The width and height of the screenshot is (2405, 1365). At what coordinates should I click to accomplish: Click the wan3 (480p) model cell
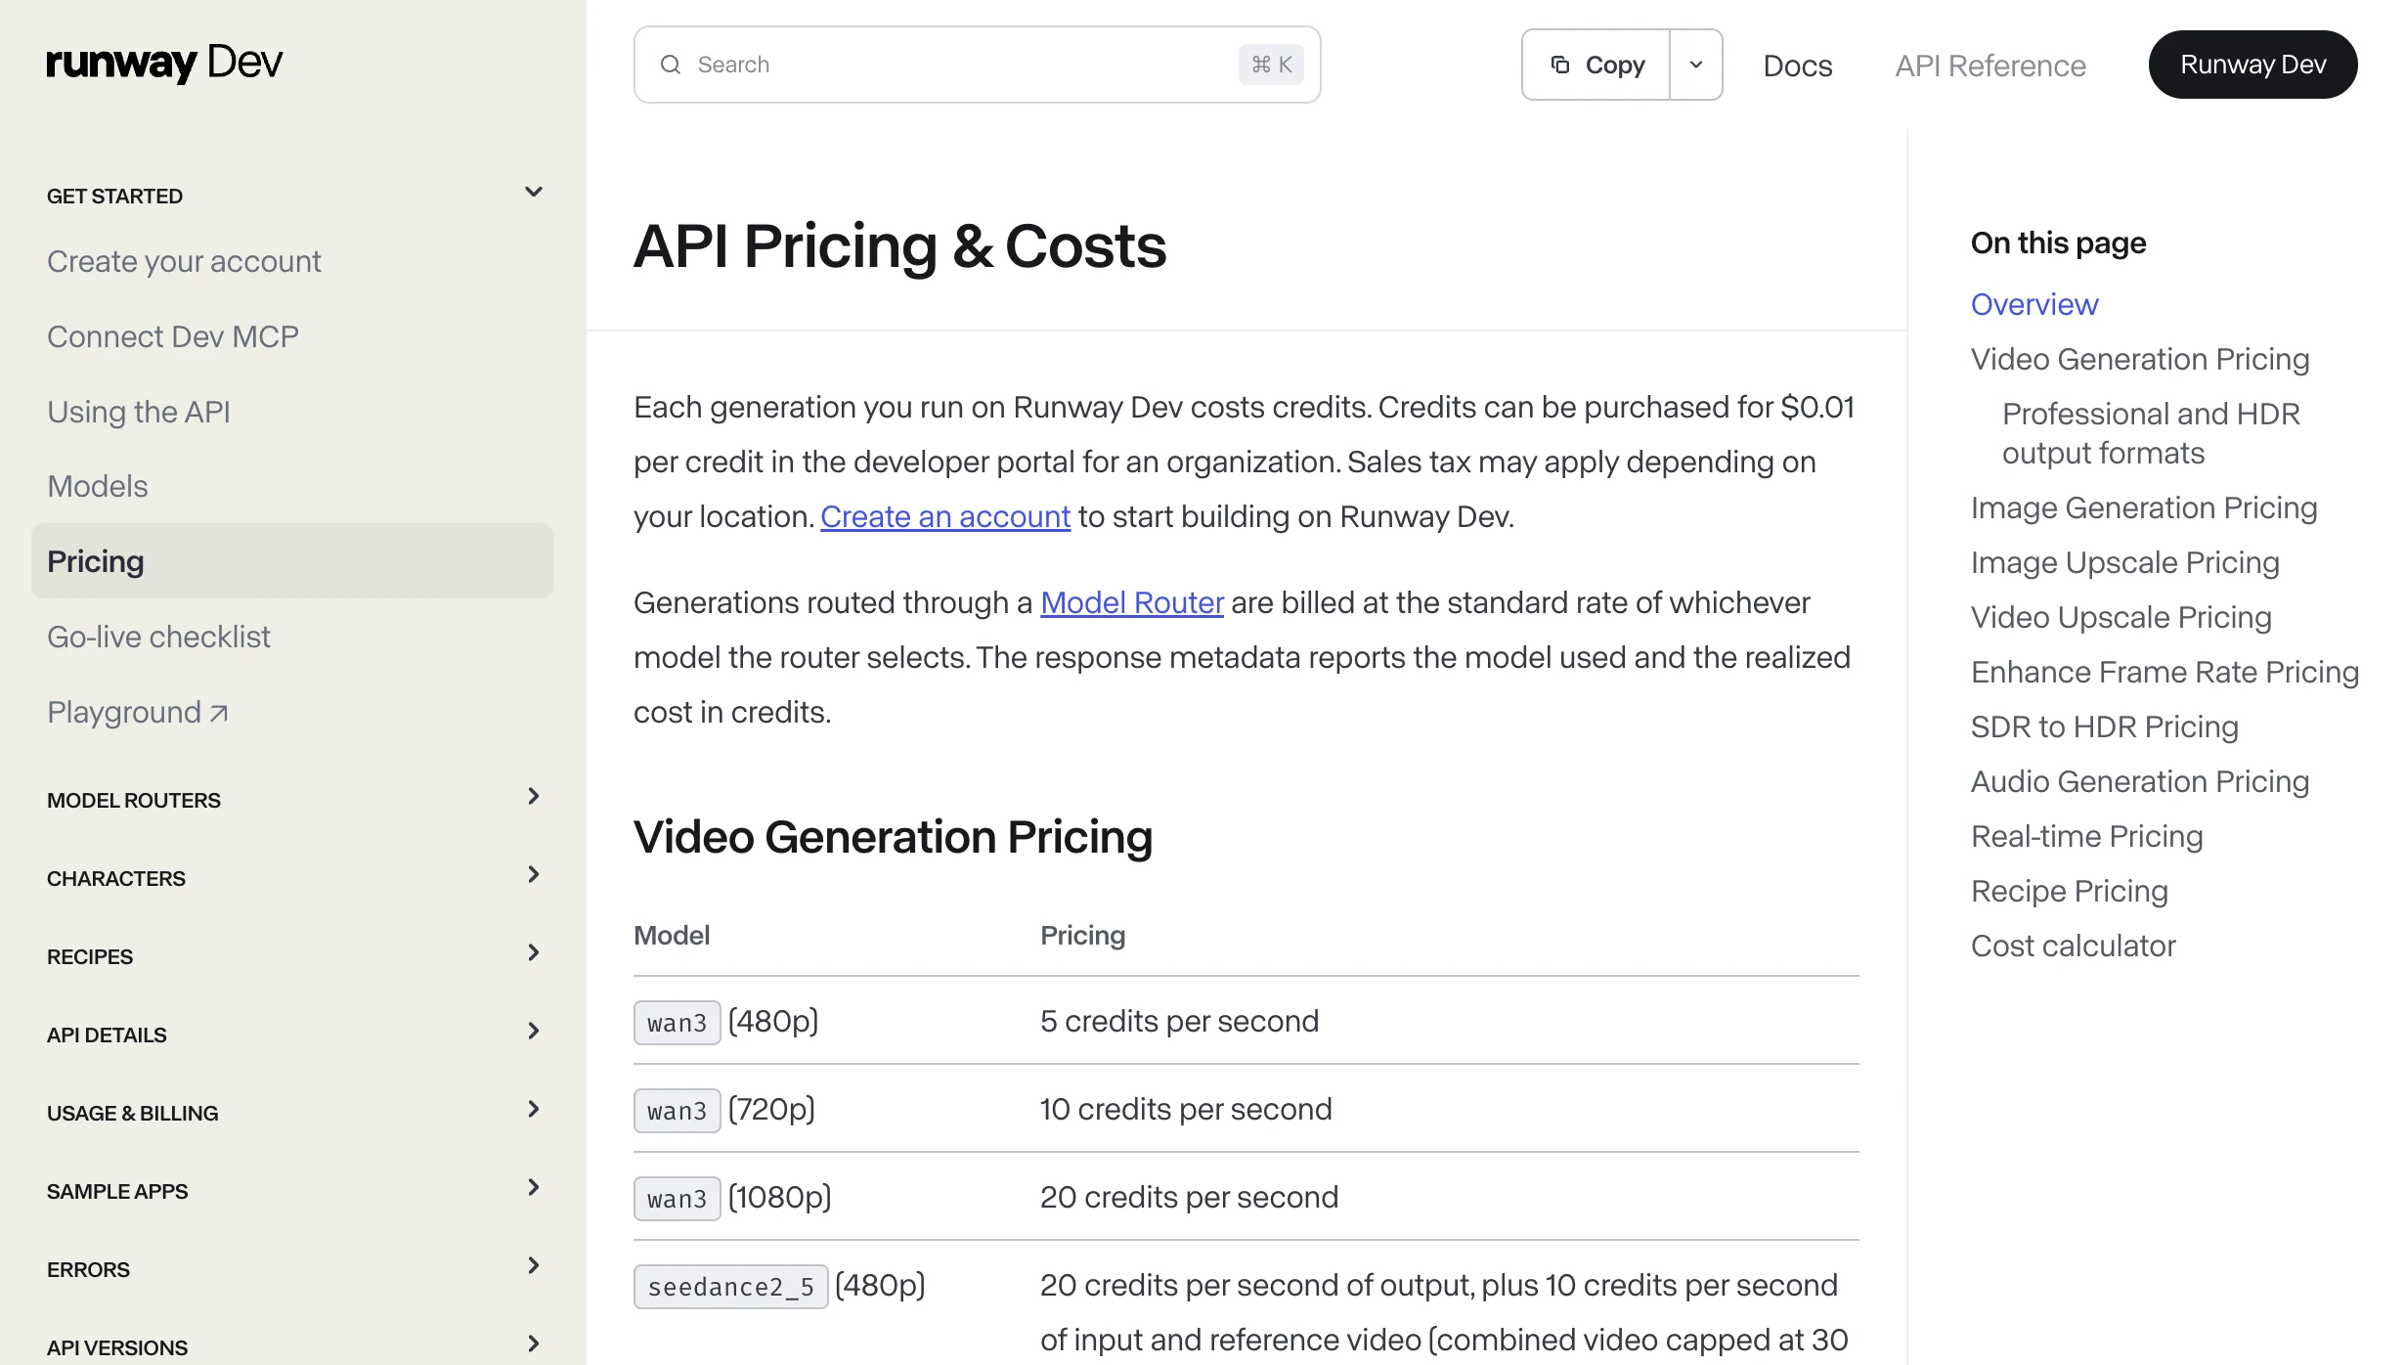tap(726, 1022)
